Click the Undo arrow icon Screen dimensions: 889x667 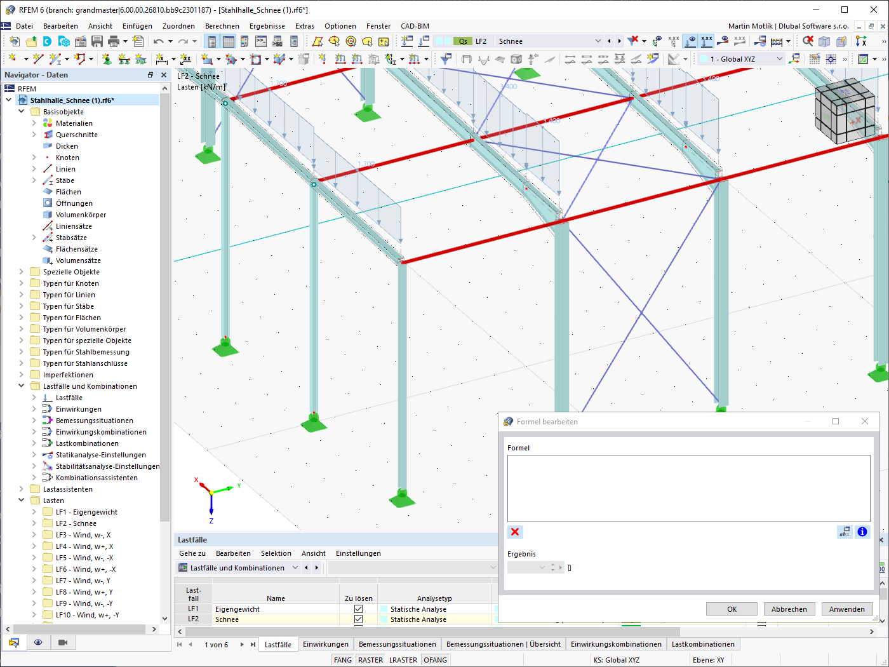pos(158,41)
